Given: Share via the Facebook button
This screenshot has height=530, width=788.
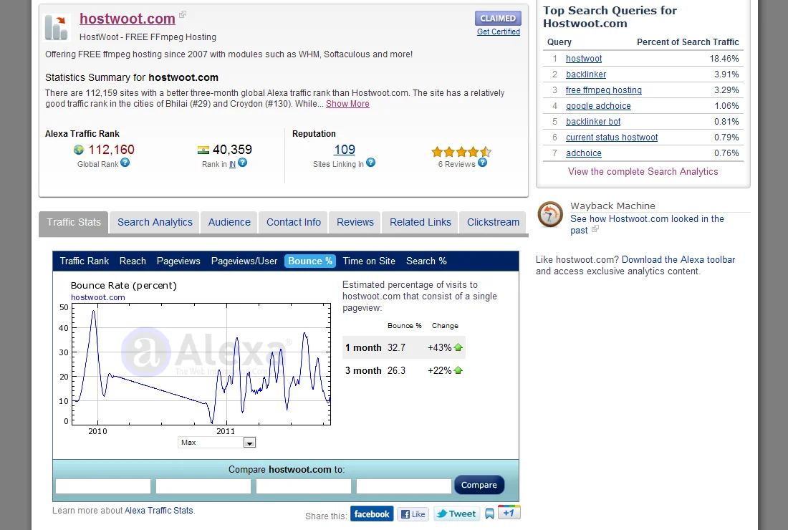Looking at the screenshot, I should point(372,514).
